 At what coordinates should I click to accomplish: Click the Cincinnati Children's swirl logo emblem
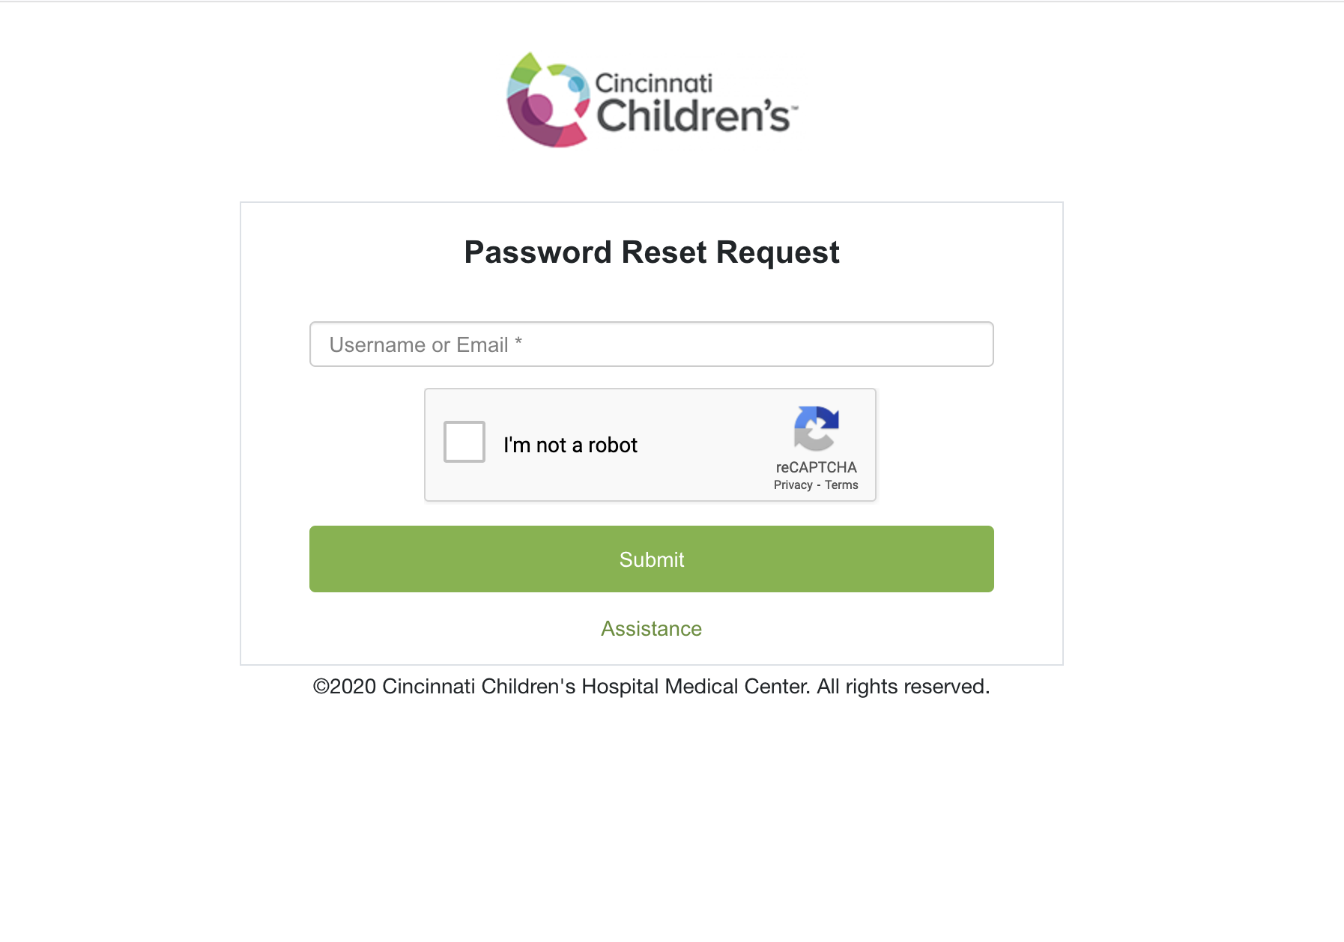(548, 100)
